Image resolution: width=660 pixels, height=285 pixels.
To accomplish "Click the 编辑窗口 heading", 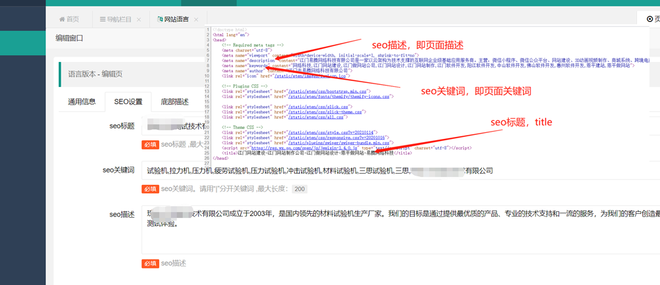I will 69,38.
